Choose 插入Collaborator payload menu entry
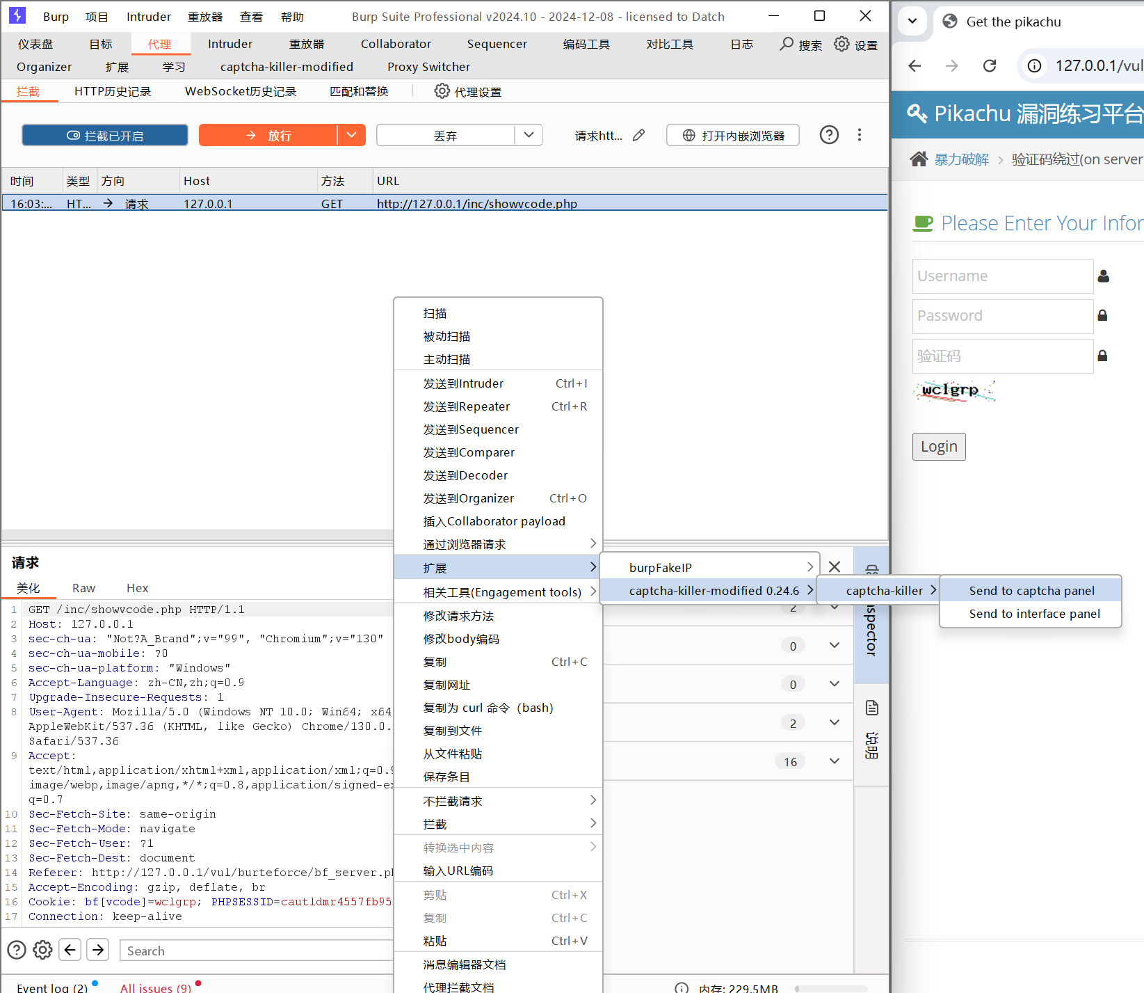Viewport: 1144px width, 993px height. pos(498,521)
